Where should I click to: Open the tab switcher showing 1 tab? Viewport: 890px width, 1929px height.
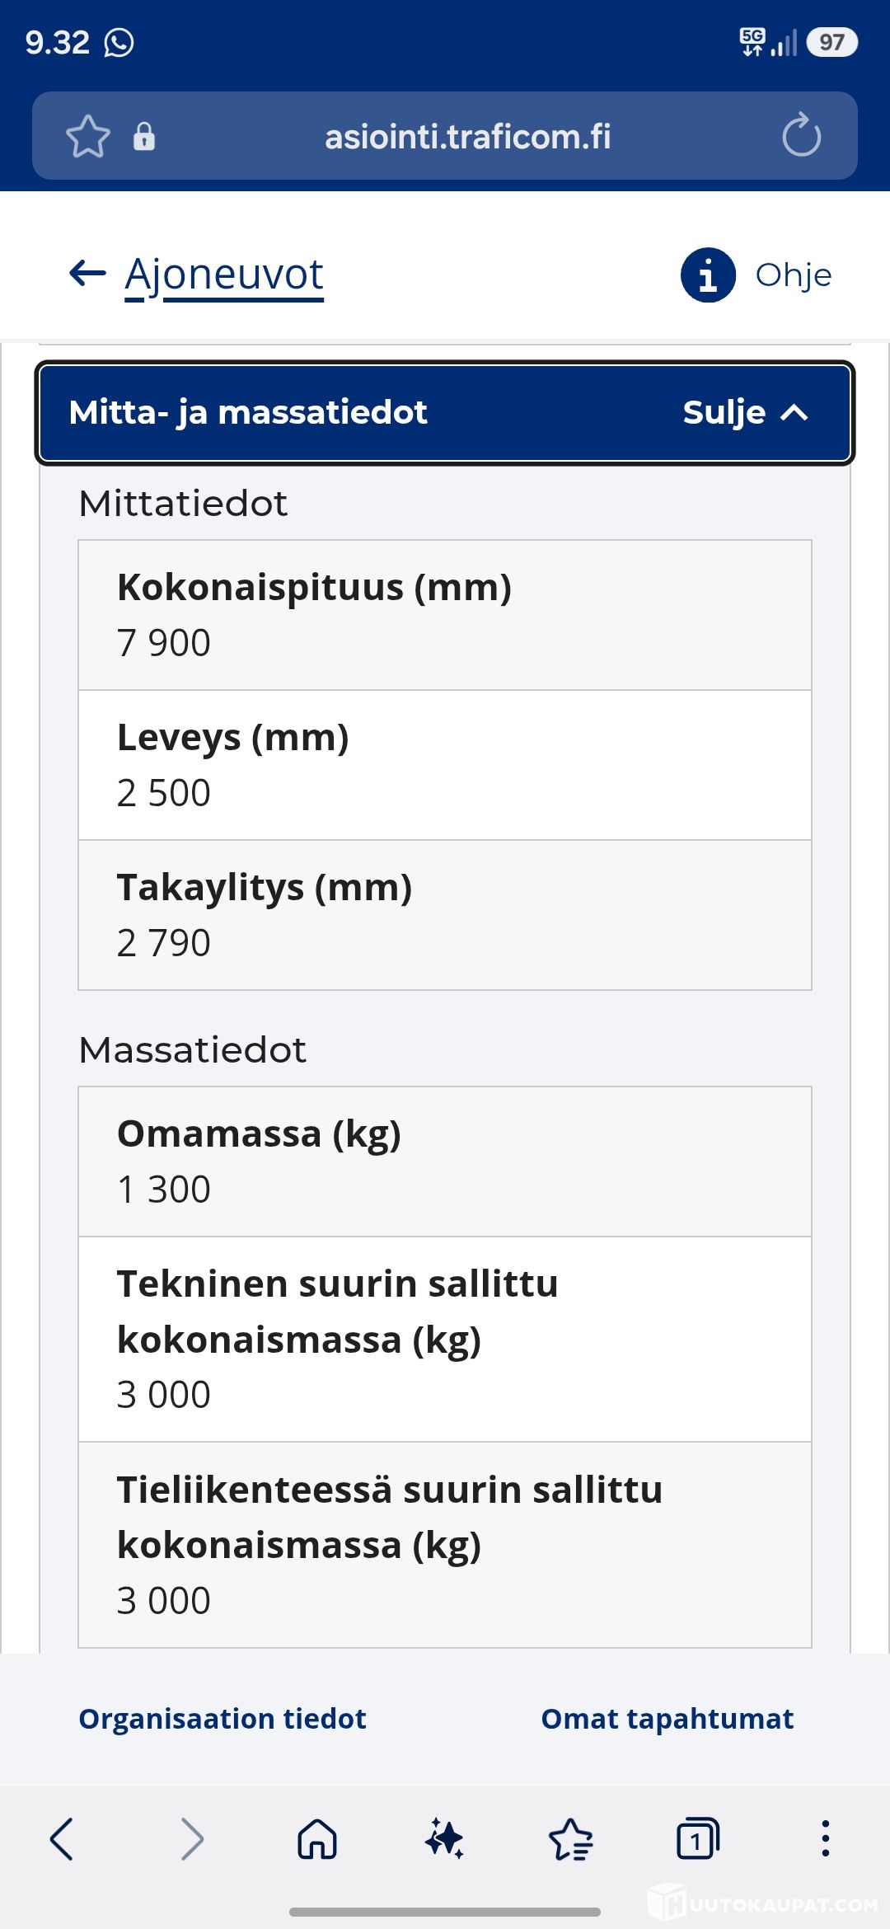click(697, 1838)
